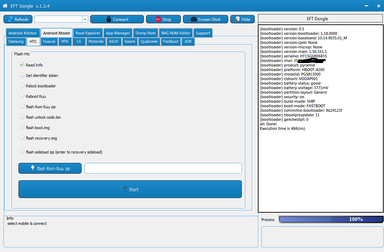
Task: Open the device selection dropdown arrow
Action: click(85, 19)
